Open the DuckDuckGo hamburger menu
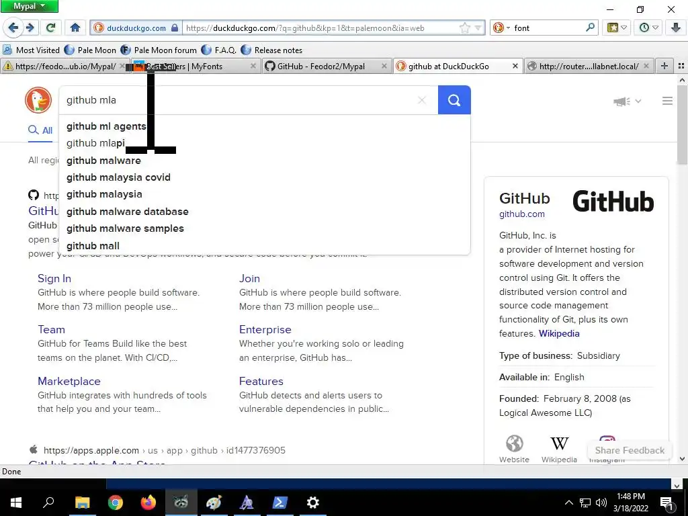This screenshot has height=516, width=688. 667,101
